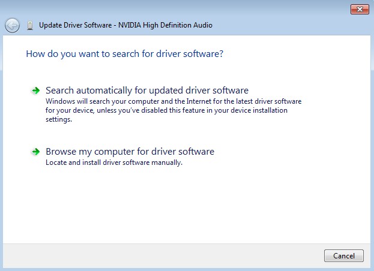This screenshot has height=271, width=374.
Task: Click the Cancel button
Action: 344,256
